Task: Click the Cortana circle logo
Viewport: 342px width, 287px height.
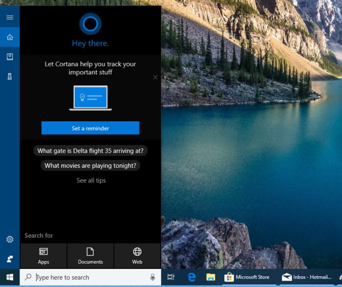Action: click(90, 24)
